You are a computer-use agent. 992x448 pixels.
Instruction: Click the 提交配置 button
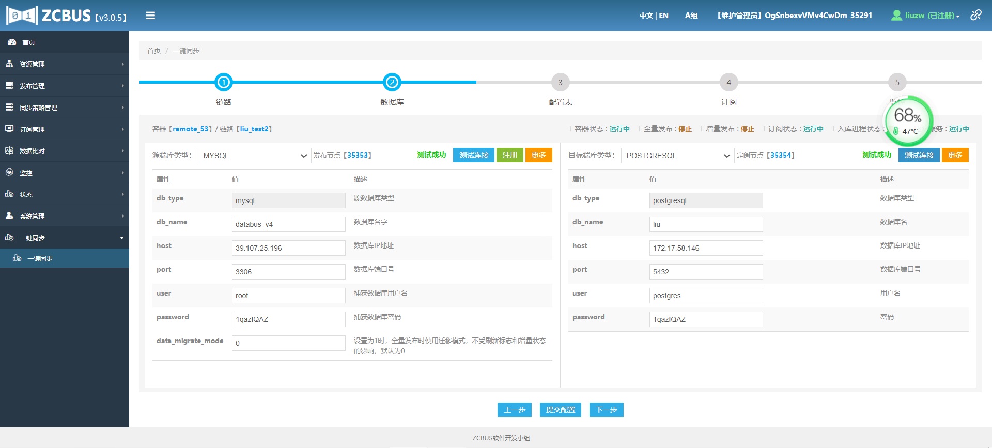560,410
